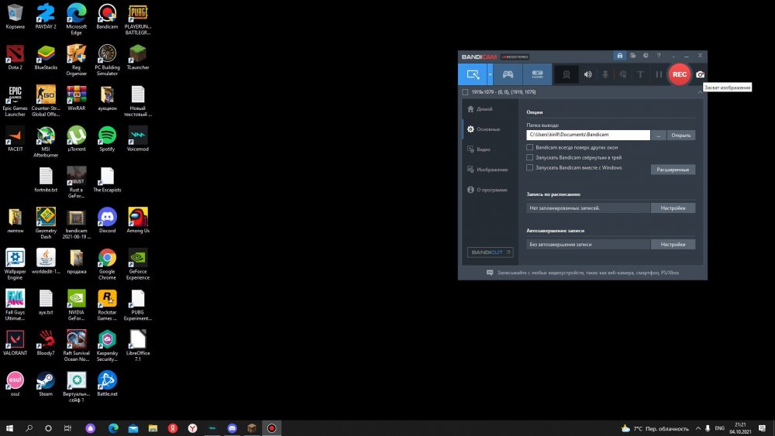The image size is (775, 436).
Task: Select the Корзина recycle bin
Action: pyautogui.click(x=15, y=16)
